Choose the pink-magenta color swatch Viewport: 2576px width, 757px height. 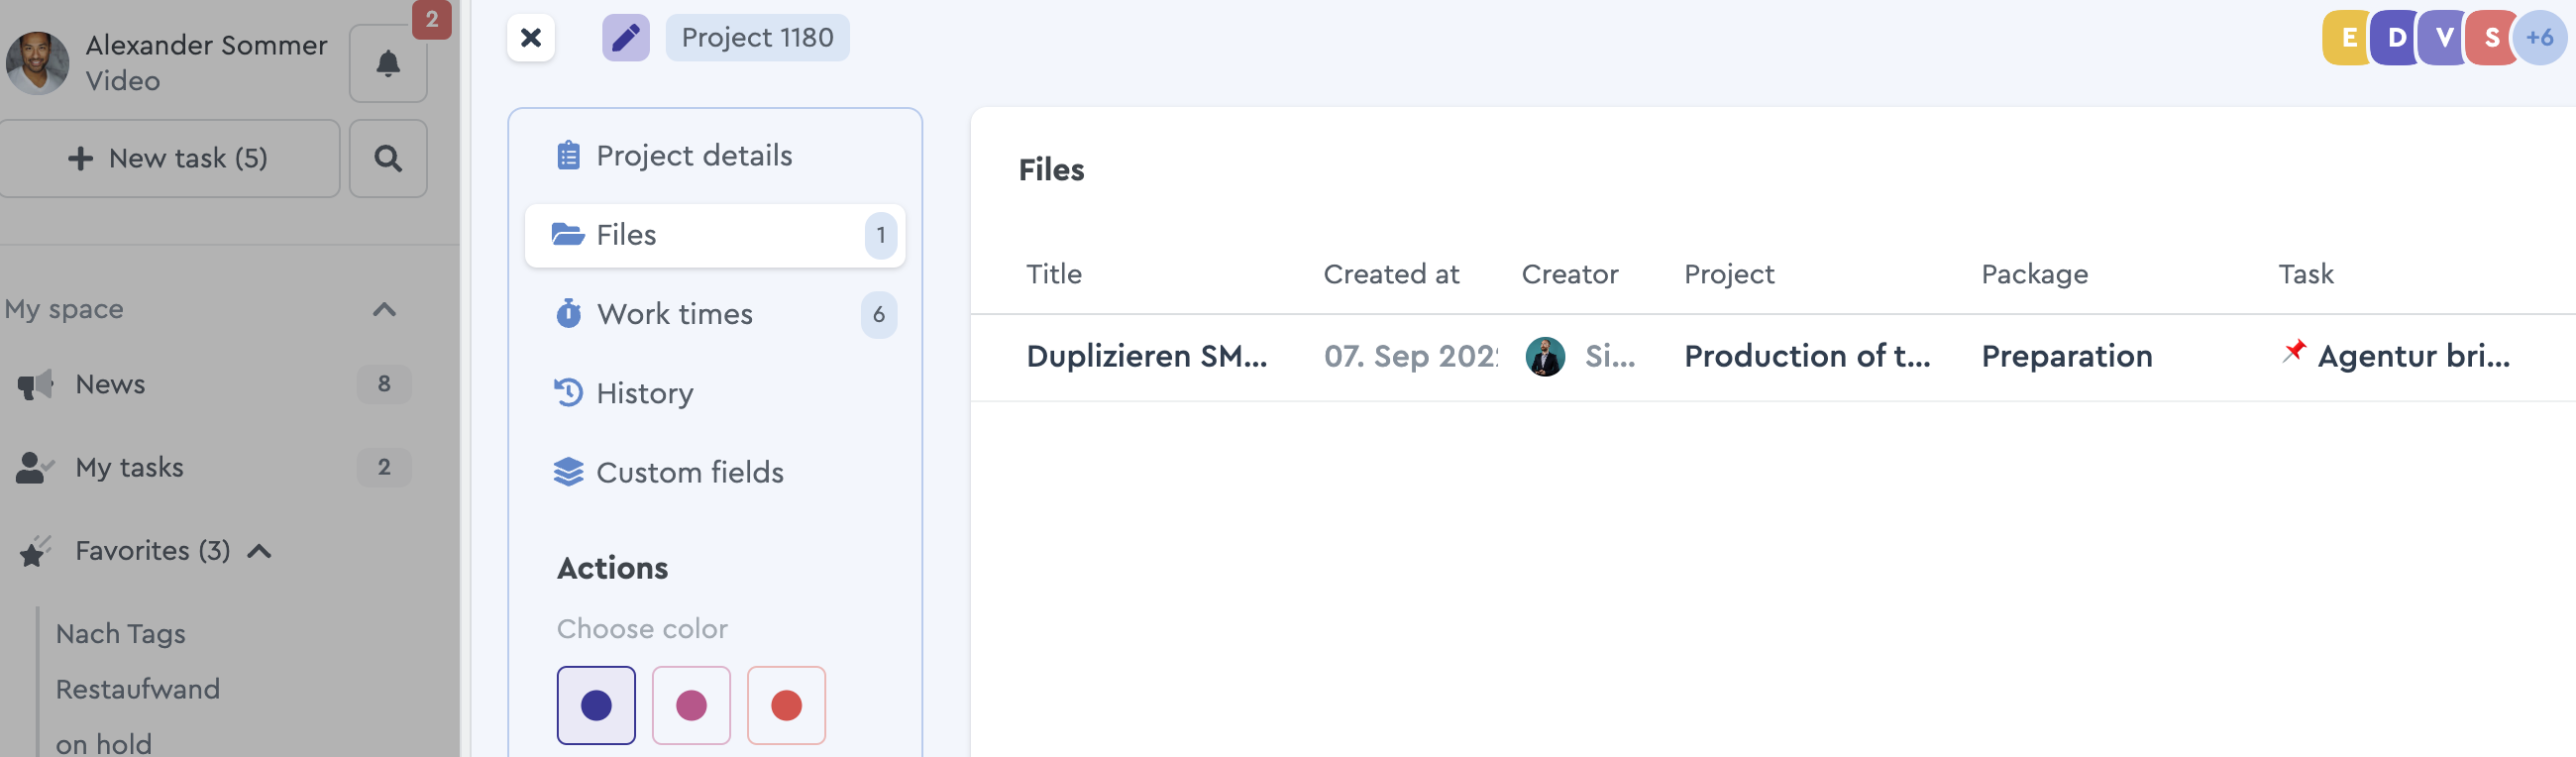[x=691, y=705]
